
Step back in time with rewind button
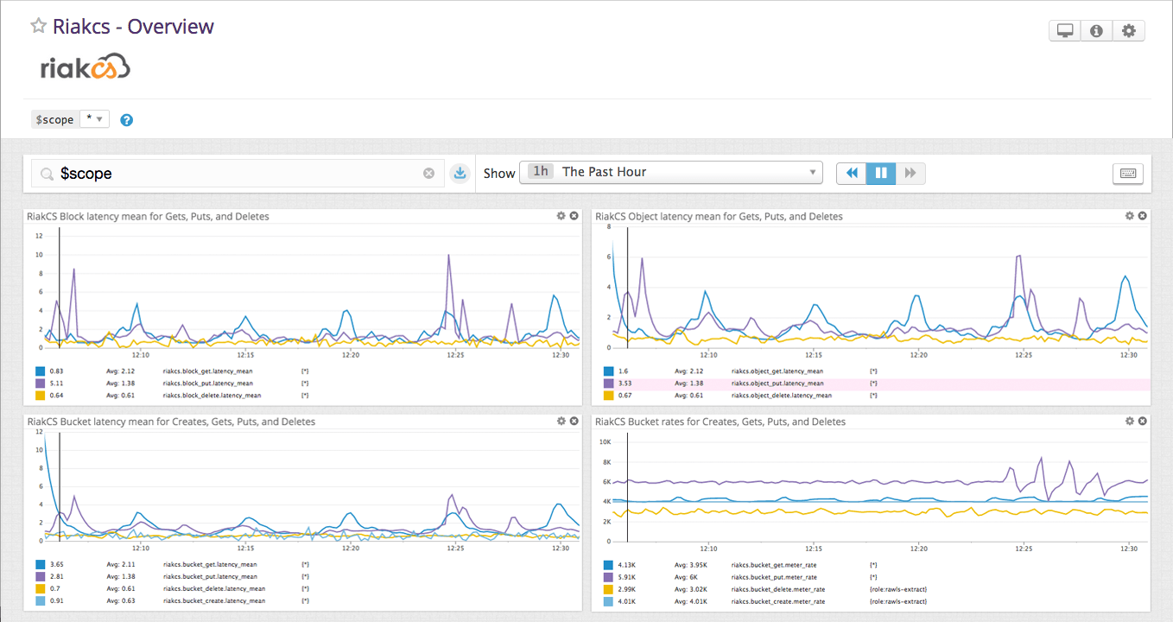coord(852,173)
